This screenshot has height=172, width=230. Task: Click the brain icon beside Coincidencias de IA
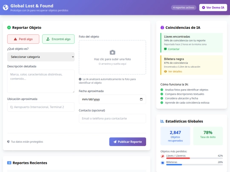click(162, 28)
